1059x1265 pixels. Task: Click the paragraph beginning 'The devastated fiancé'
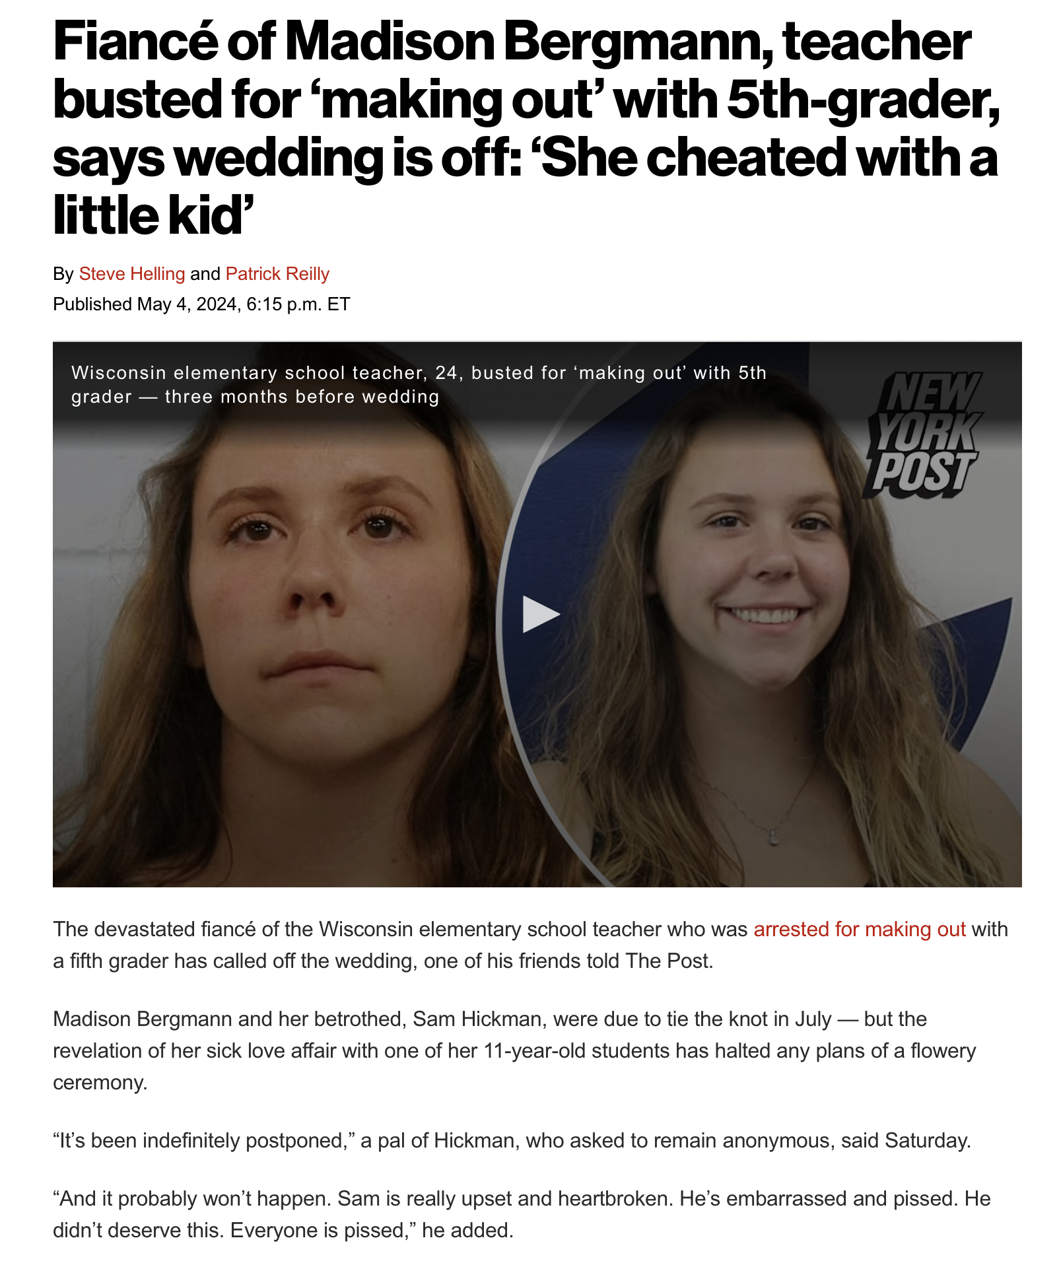(530, 945)
